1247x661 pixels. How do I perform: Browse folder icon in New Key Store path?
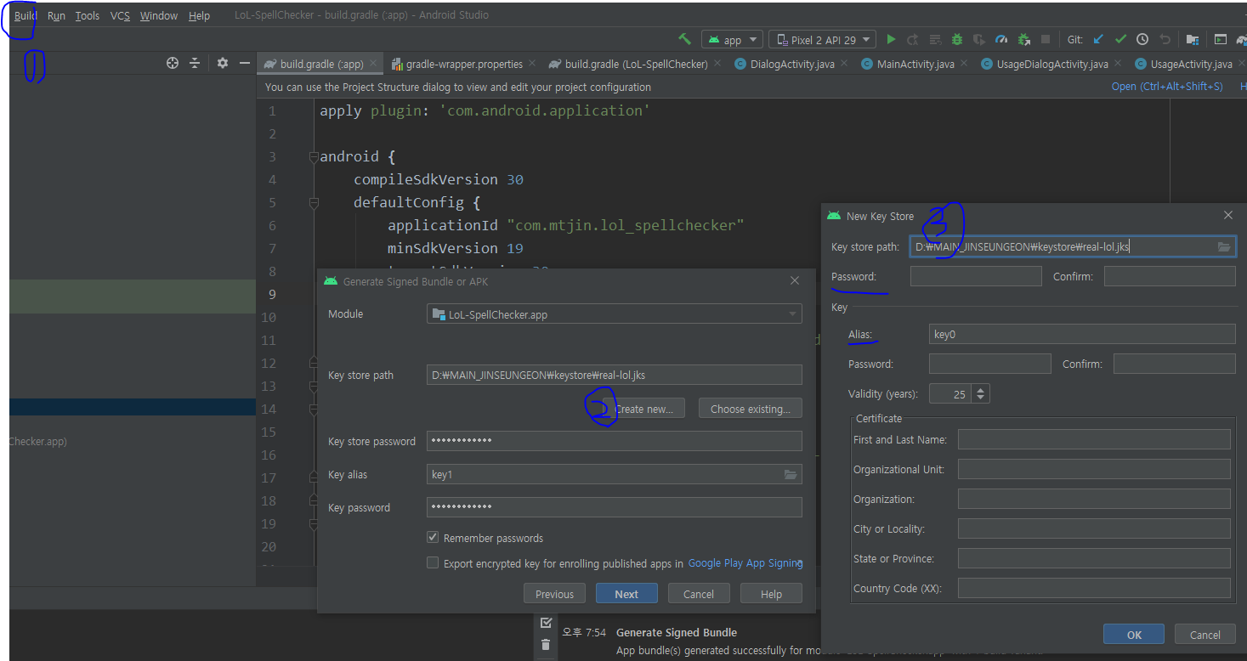click(1224, 246)
